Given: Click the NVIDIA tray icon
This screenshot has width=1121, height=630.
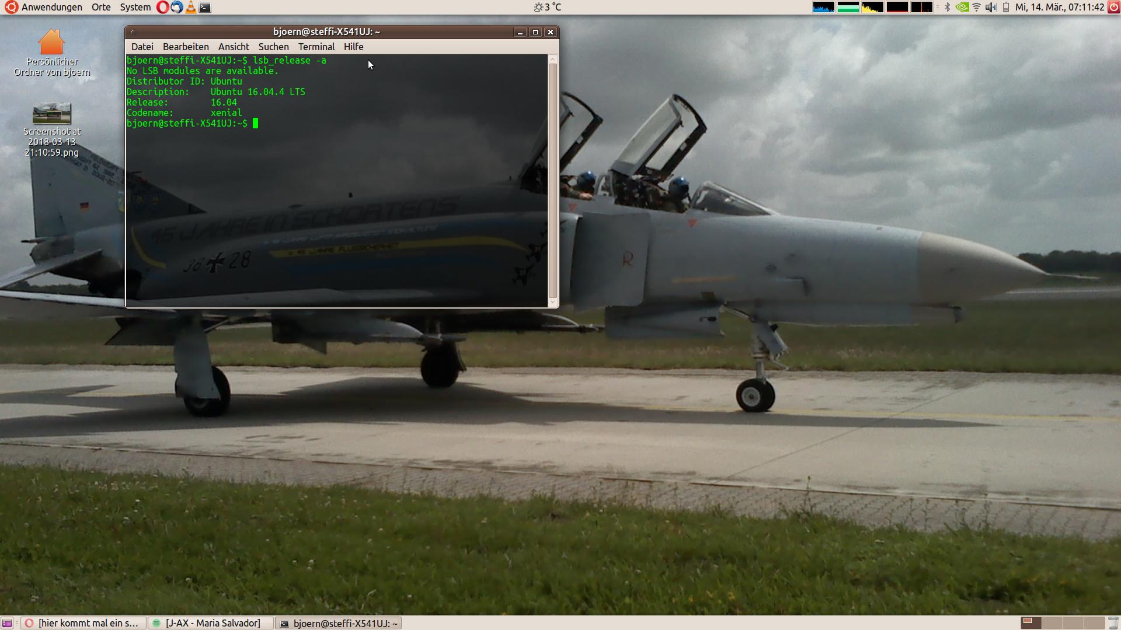Looking at the screenshot, I should click(962, 8).
